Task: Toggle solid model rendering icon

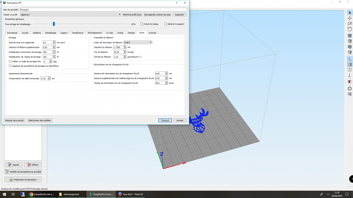Action: pos(349,65)
